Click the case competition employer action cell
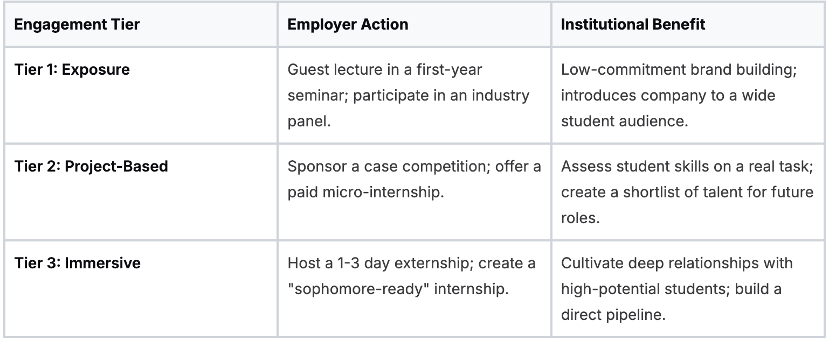This screenshot has width=829, height=342. coord(413,179)
